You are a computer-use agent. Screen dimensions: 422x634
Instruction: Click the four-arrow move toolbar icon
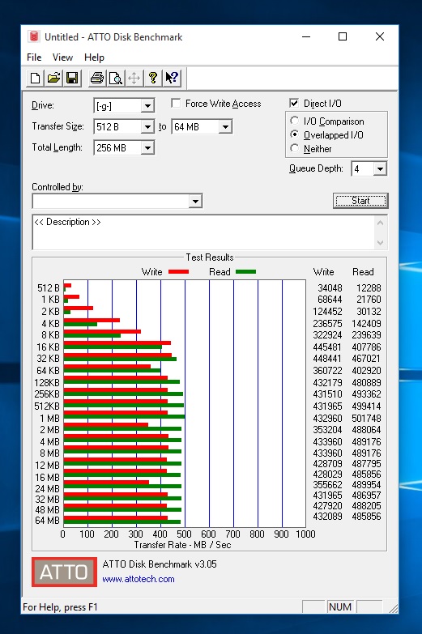point(134,78)
